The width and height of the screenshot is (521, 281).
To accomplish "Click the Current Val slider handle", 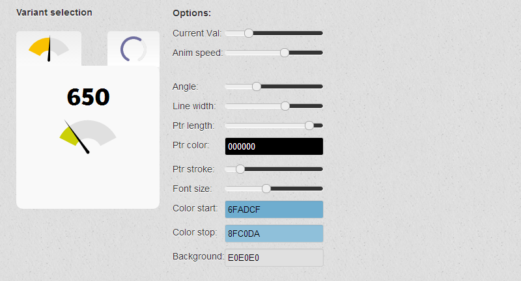I will tap(248, 33).
